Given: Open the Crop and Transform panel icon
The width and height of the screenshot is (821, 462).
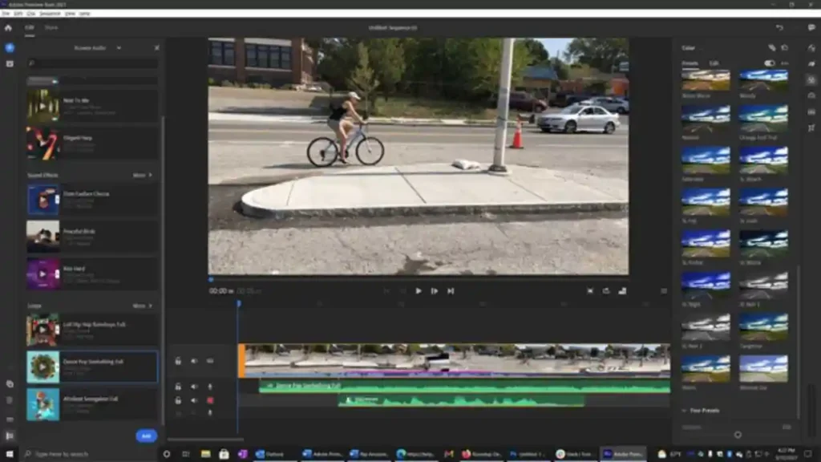Looking at the screenshot, I should pyautogui.click(x=811, y=128).
